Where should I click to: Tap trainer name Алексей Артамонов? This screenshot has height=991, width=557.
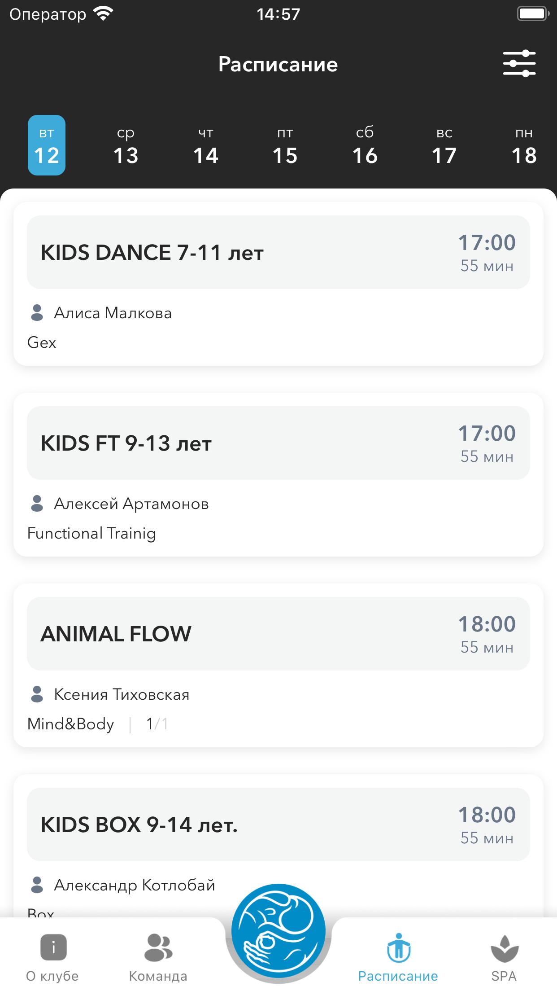[131, 504]
